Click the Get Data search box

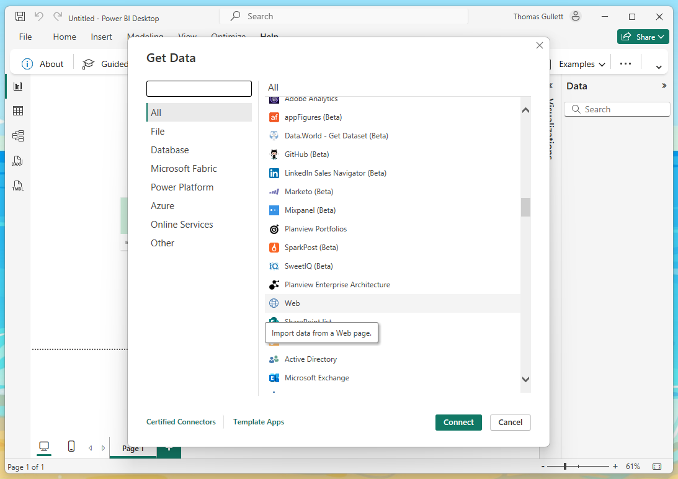click(x=199, y=89)
